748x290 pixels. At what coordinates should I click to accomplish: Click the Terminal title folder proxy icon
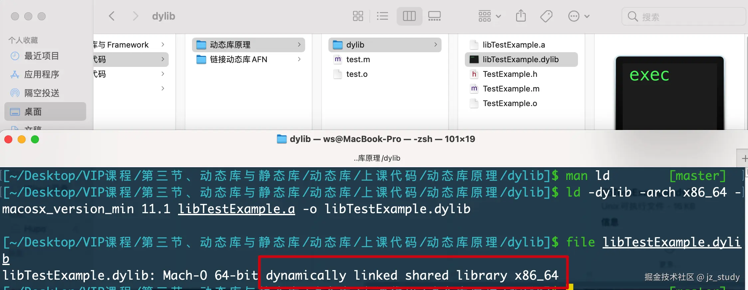[282, 139]
